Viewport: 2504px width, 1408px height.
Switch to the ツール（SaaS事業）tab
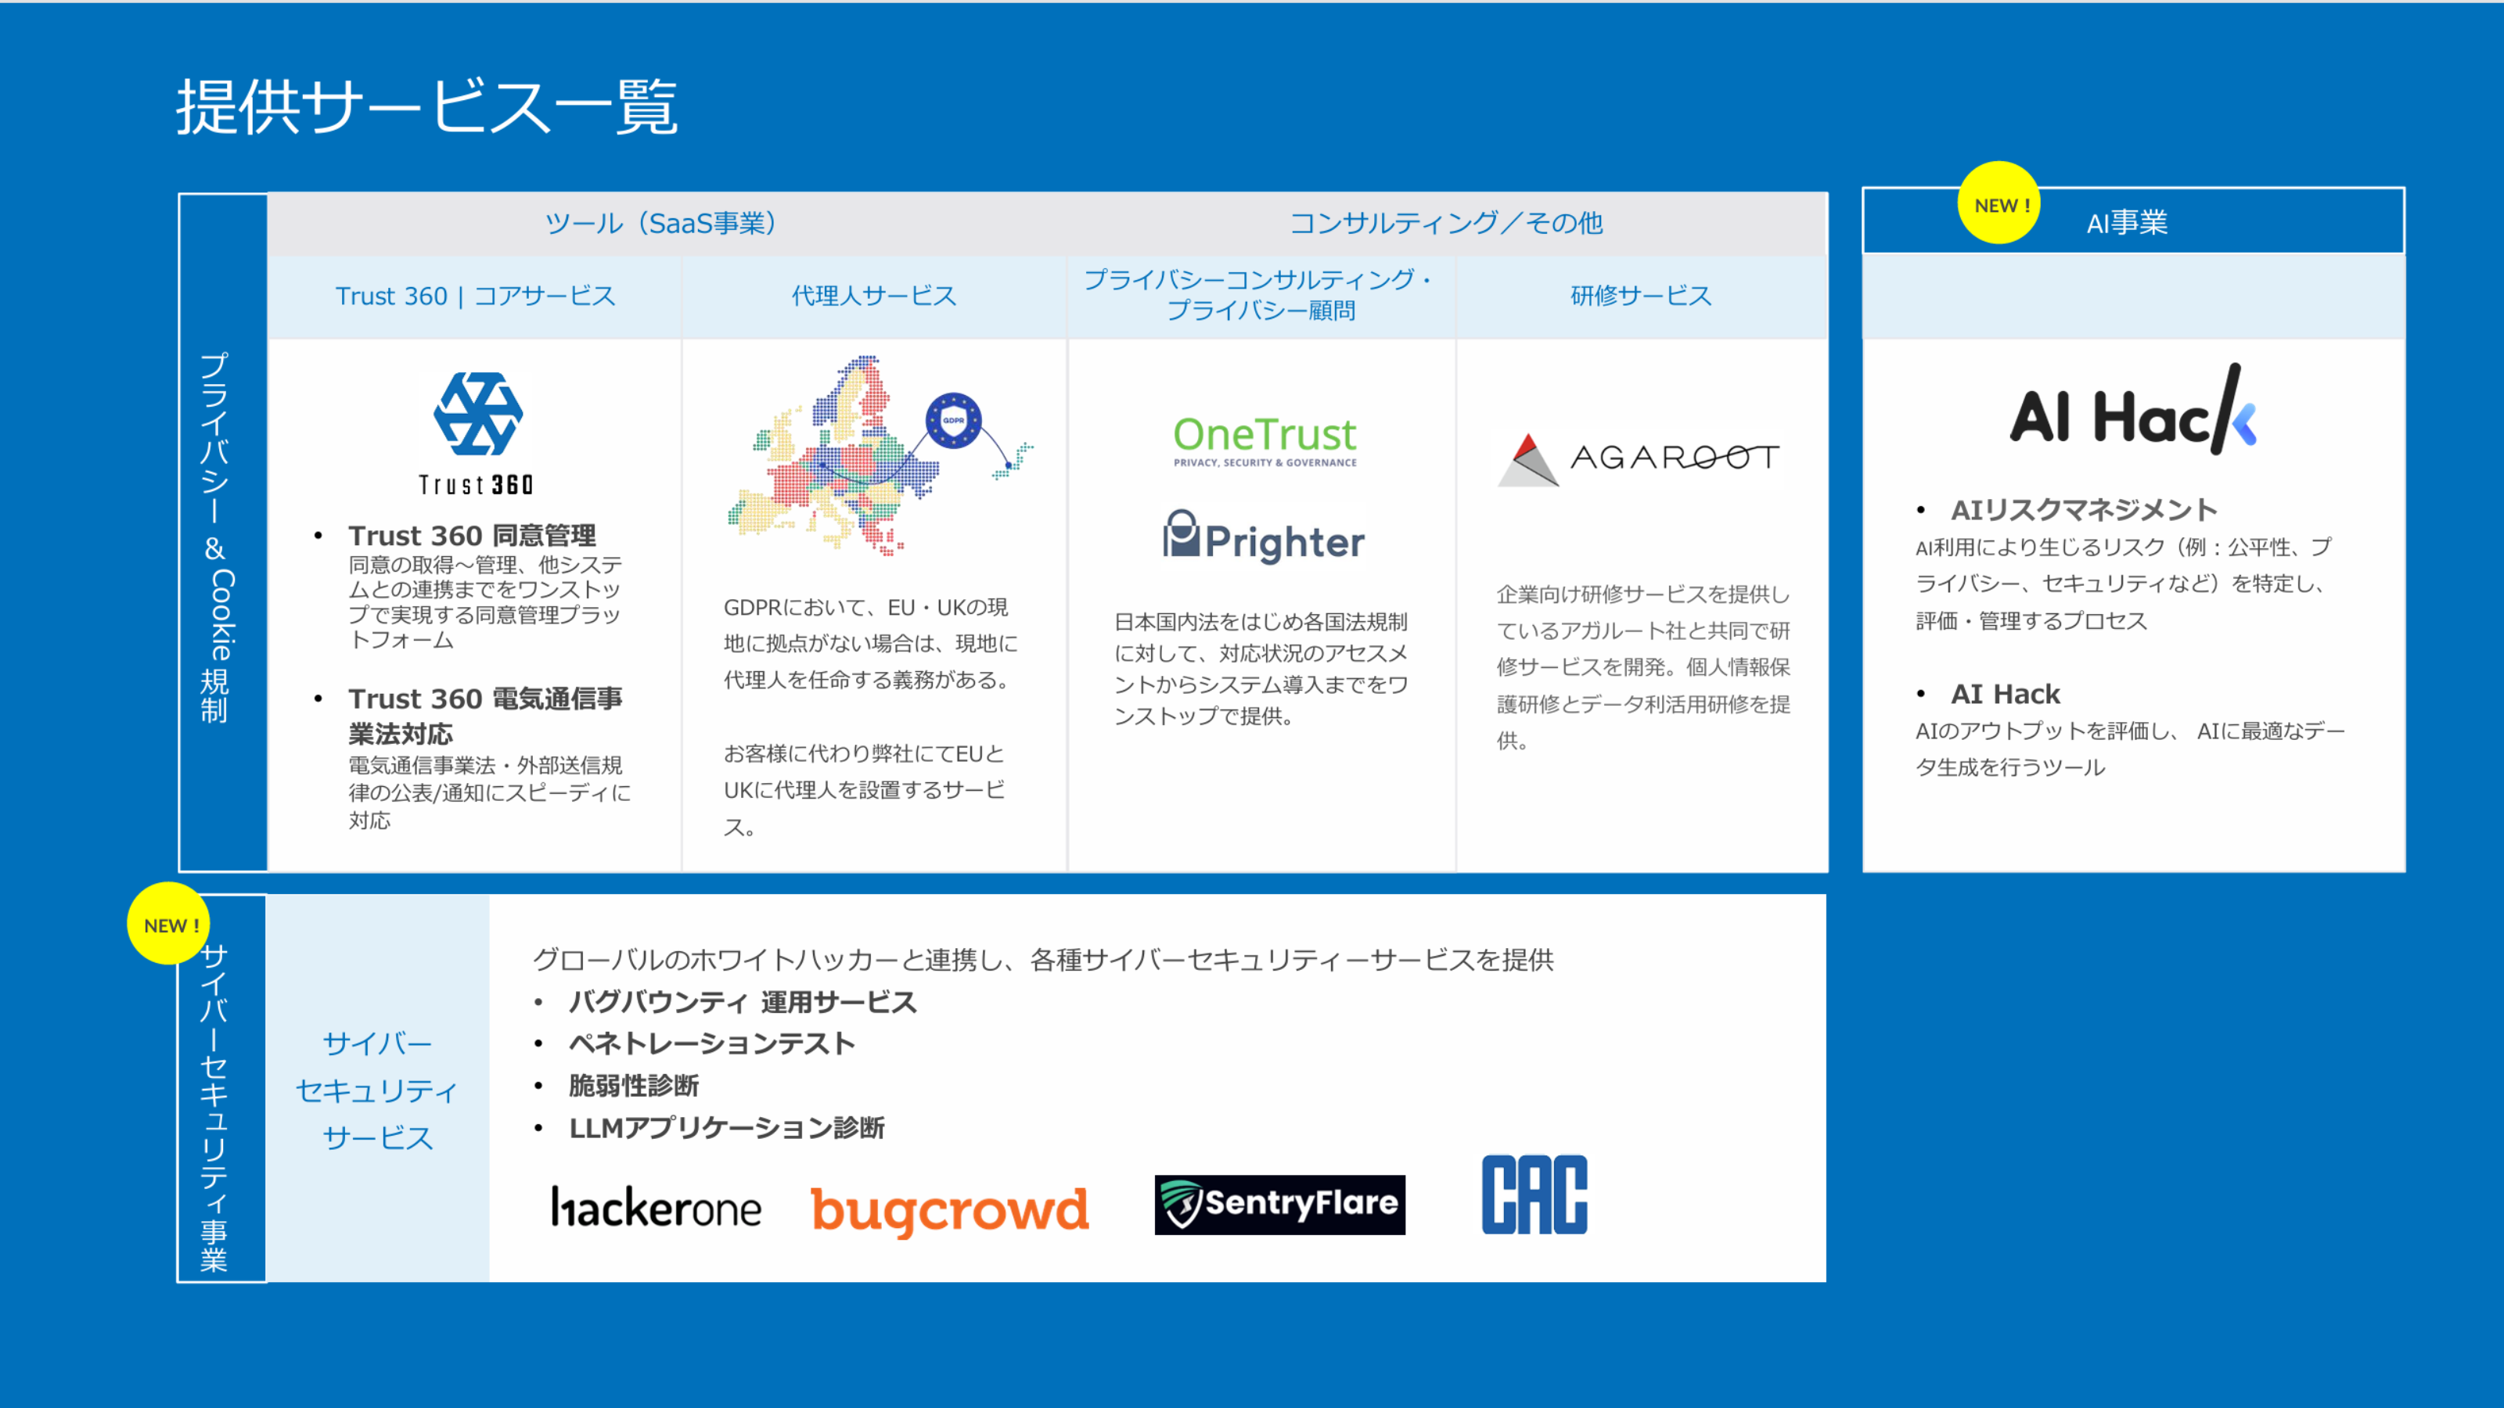[664, 222]
